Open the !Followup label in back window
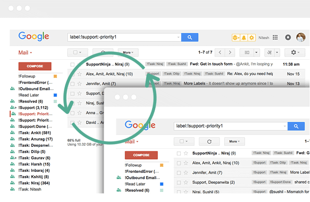This screenshot has height=202, width=310. tap(26, 76)
